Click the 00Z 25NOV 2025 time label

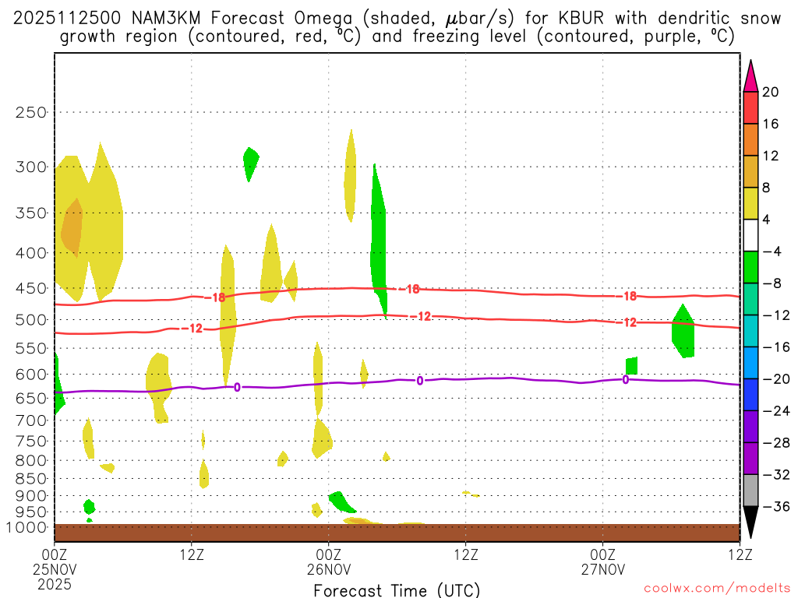(x=55, y=569)
